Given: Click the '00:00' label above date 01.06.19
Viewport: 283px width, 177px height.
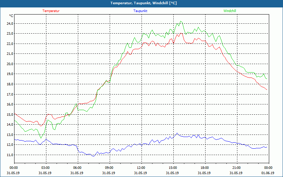Looking at the screenshot, I should 268,168.
